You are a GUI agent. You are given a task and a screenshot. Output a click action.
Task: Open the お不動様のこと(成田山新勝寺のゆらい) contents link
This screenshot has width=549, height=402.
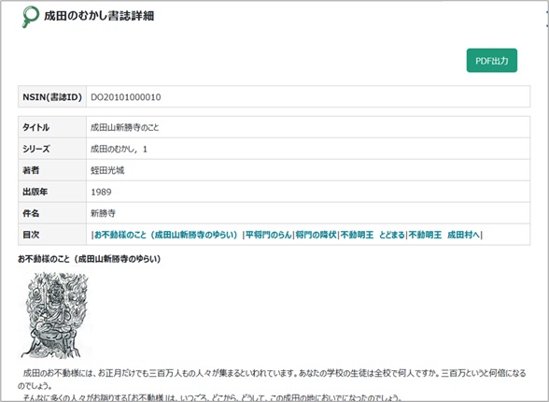click(x=166, y=235)
